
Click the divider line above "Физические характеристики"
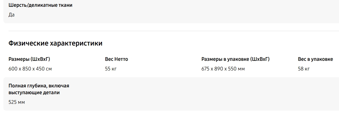171,31
